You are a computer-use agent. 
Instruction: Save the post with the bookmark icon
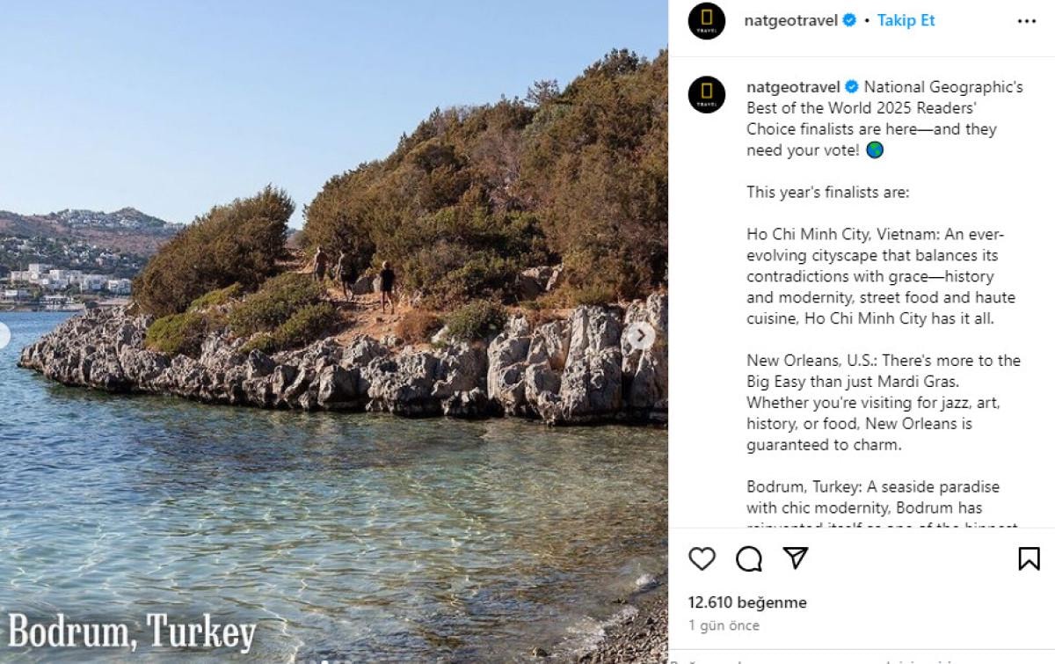pyautogui.click(x=1029, y=558)
